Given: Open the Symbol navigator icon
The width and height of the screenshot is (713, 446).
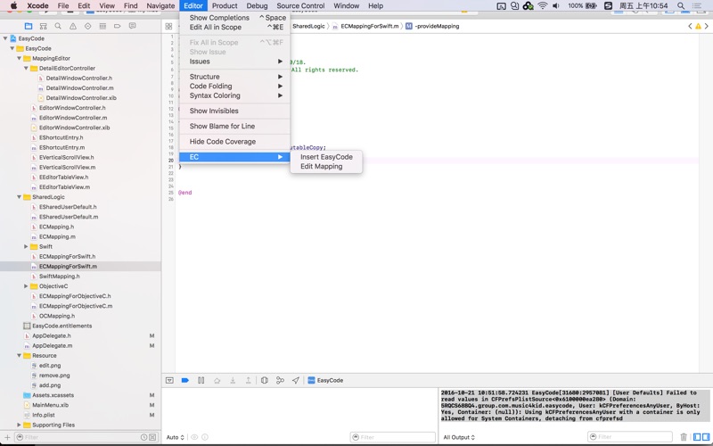Looking at the screenshot, I should click(x=43, y=26).
